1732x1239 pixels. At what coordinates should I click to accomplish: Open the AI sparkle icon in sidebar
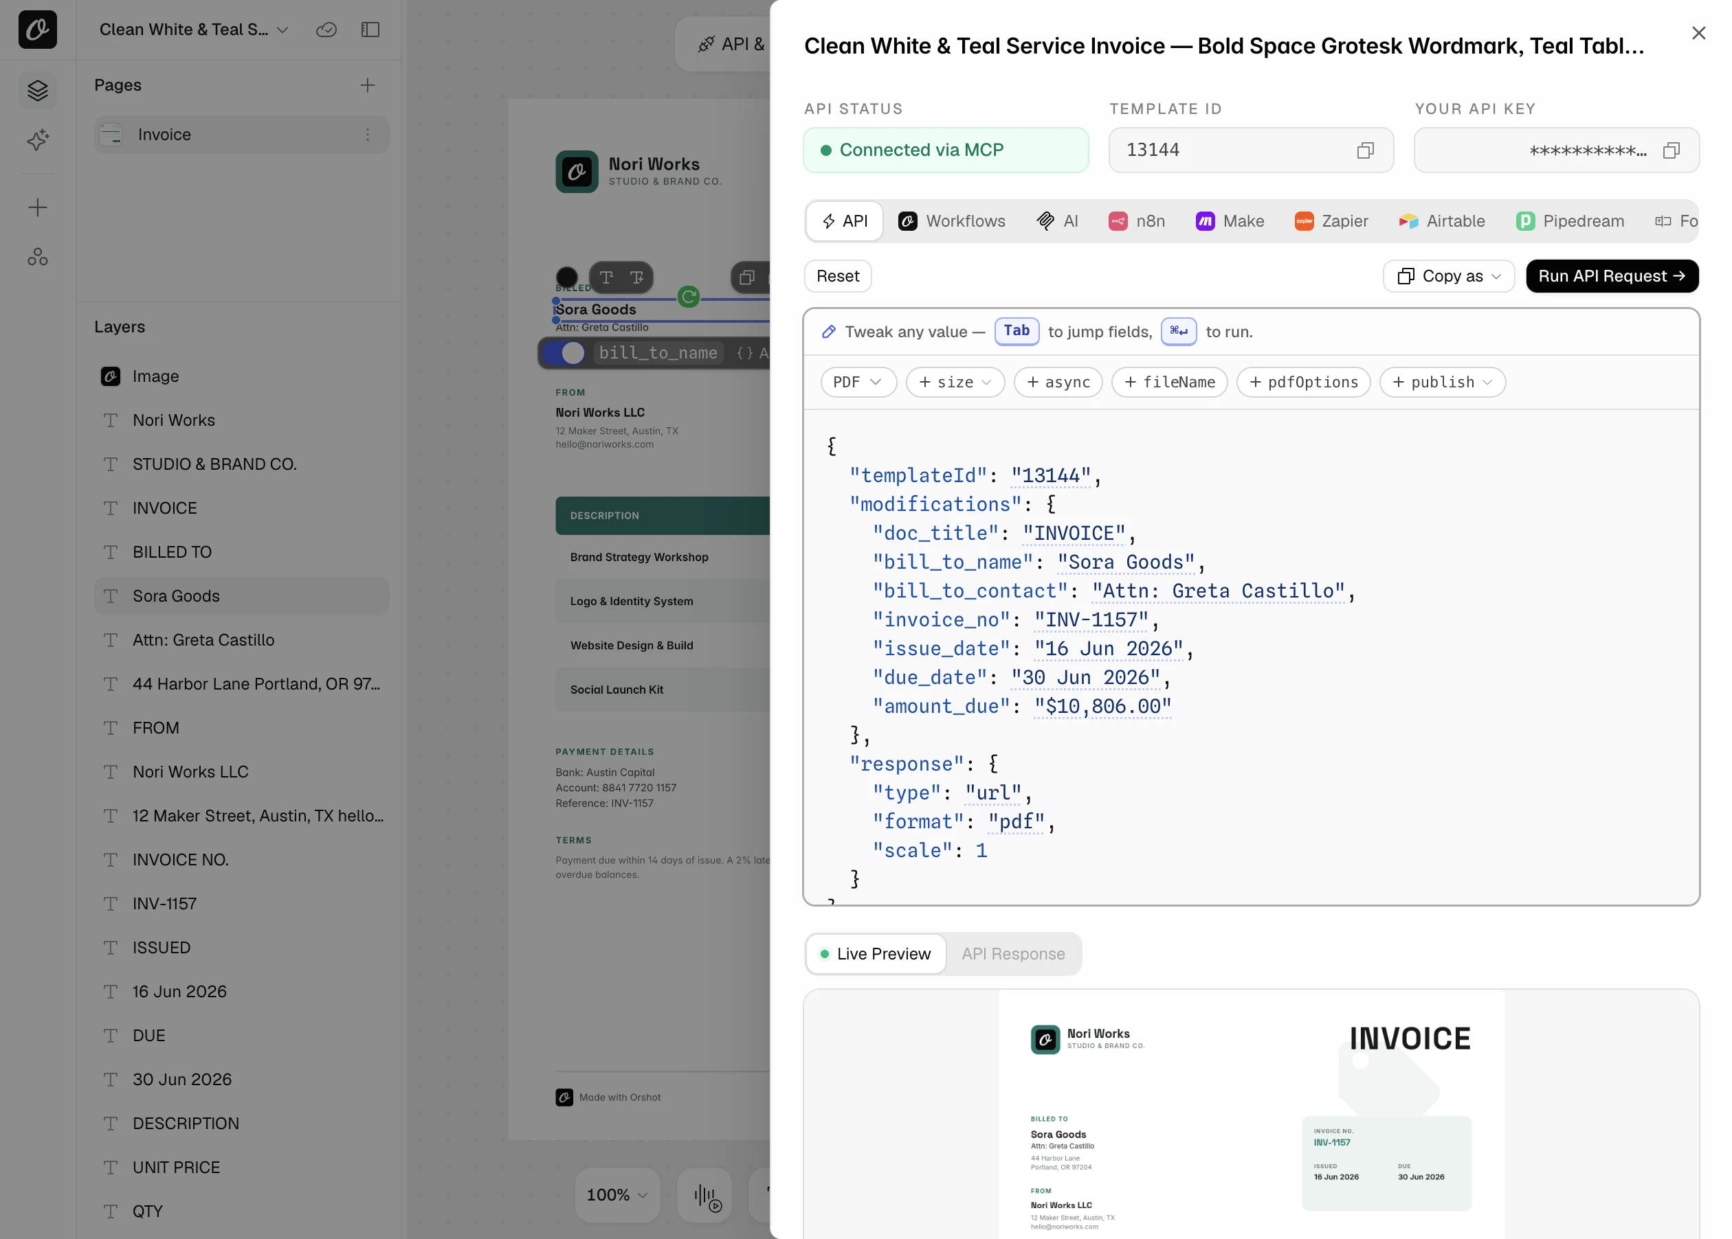[37, 139]
